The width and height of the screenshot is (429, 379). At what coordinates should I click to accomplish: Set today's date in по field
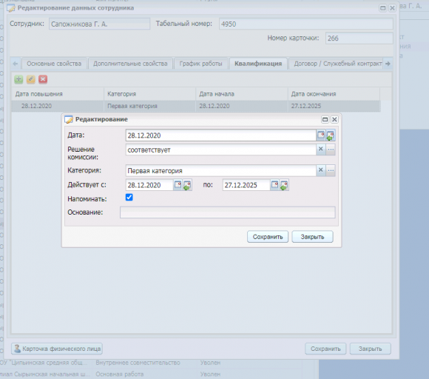pyautogui.click(x=284, y=185)
